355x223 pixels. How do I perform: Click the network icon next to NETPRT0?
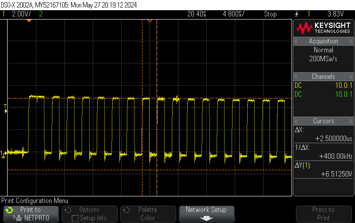point(19,218)
